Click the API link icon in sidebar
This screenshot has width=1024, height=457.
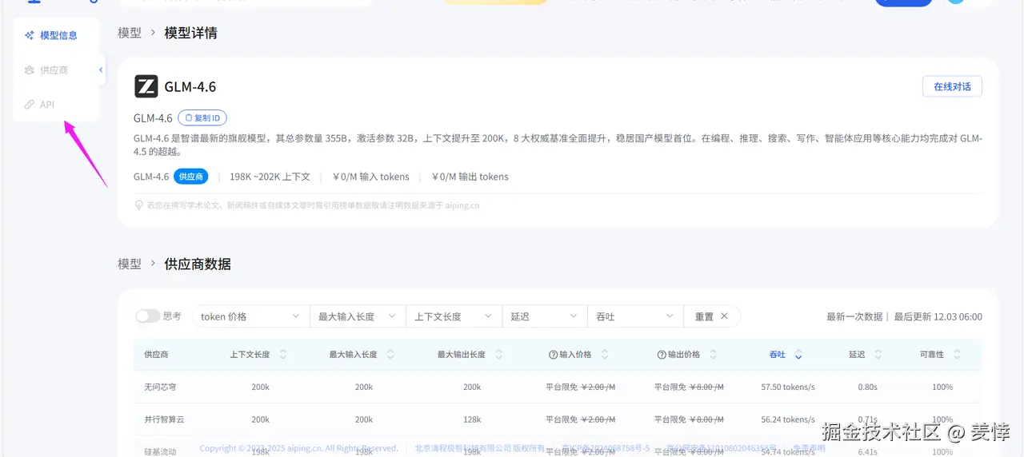[30, 105]
